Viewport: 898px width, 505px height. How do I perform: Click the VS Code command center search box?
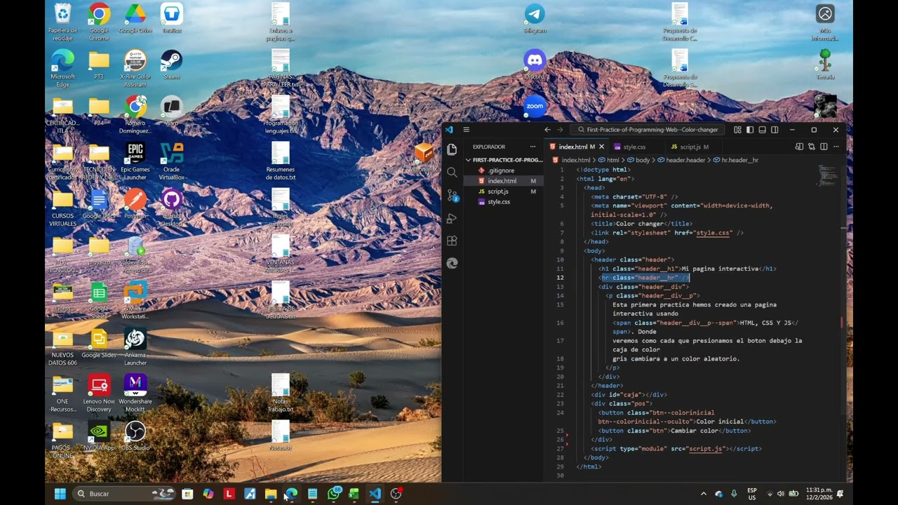coord(648,130)
